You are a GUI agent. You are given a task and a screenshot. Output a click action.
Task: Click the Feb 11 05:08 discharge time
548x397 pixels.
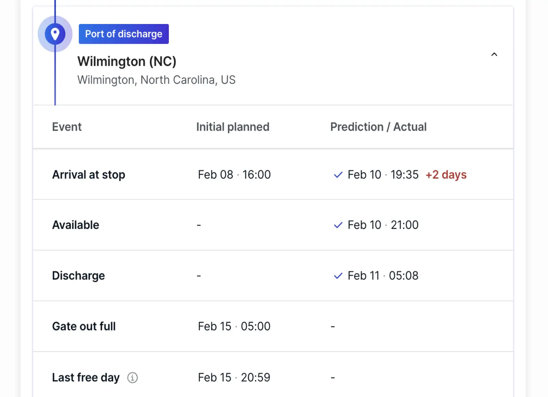(383, 276)
